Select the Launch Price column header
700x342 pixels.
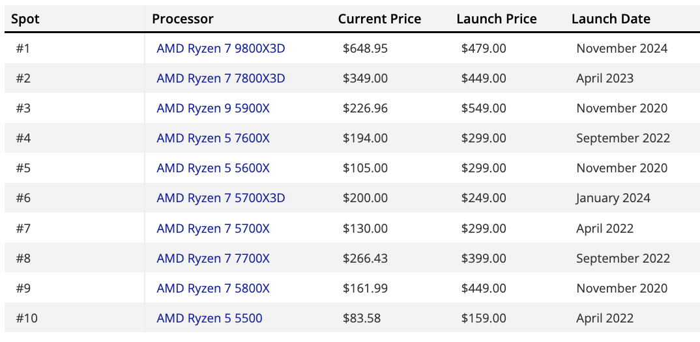click(497, 19)
